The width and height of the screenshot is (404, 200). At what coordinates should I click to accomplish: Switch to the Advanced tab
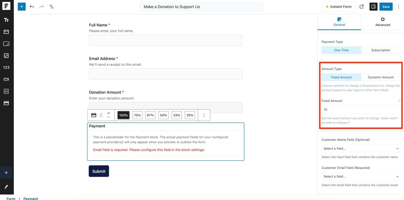tap(382, 22)
